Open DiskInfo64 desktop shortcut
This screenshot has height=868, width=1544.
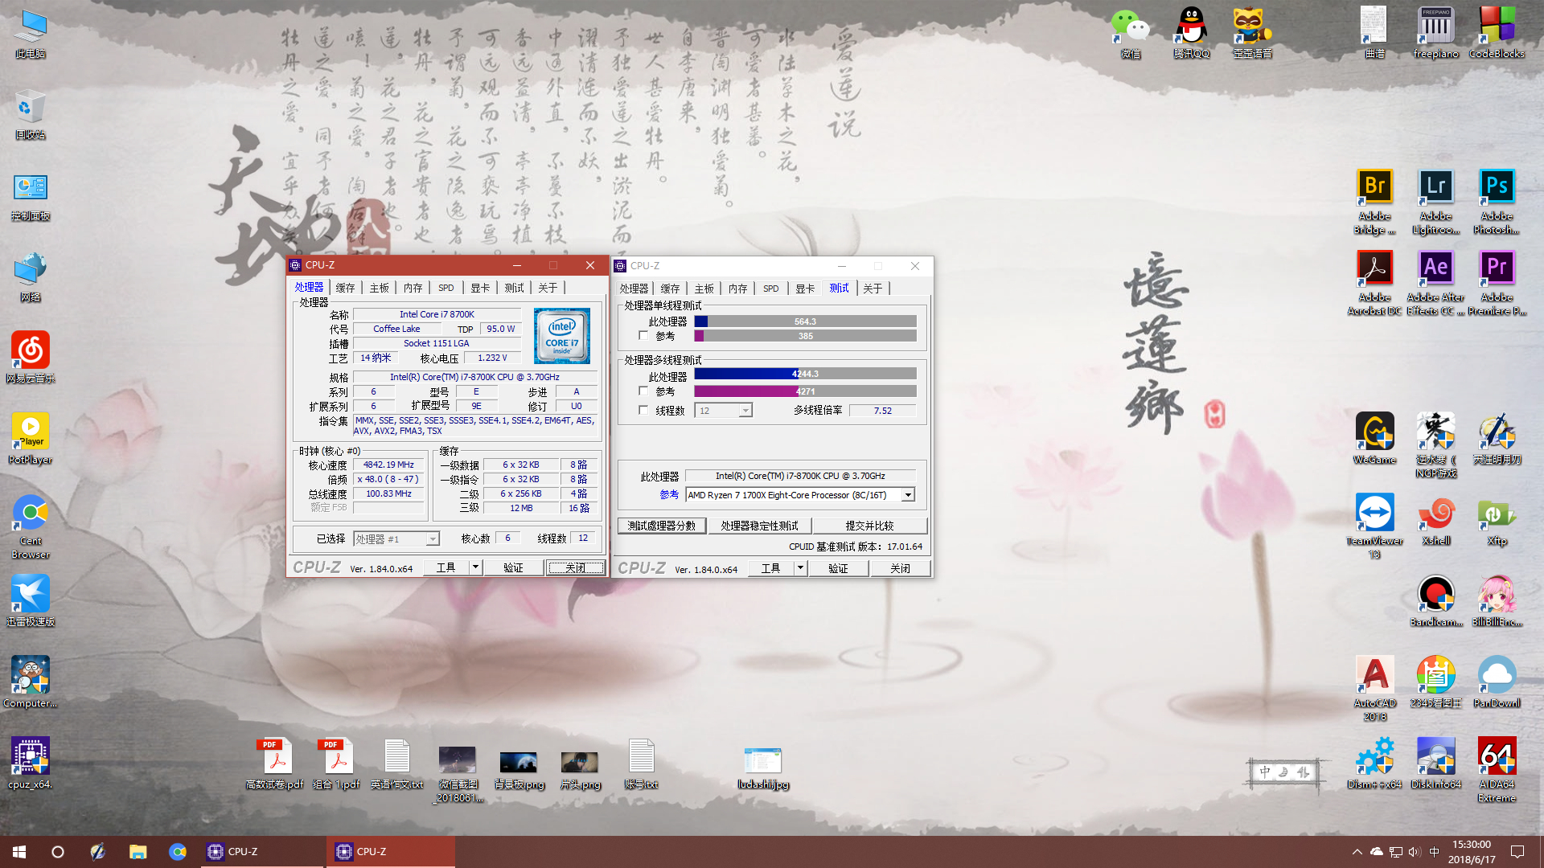point(1435,764)
